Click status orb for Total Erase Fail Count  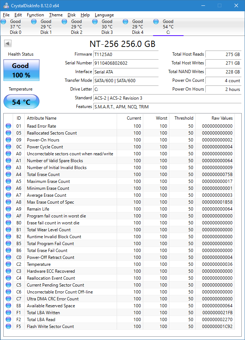pyautogui.click(x=8, y=251)
